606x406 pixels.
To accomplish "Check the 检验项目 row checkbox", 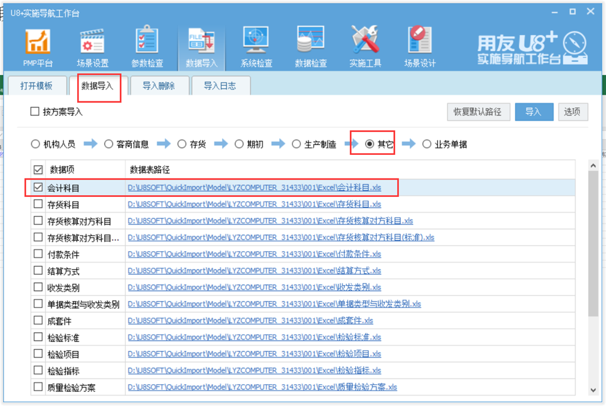I will (38, 354).
